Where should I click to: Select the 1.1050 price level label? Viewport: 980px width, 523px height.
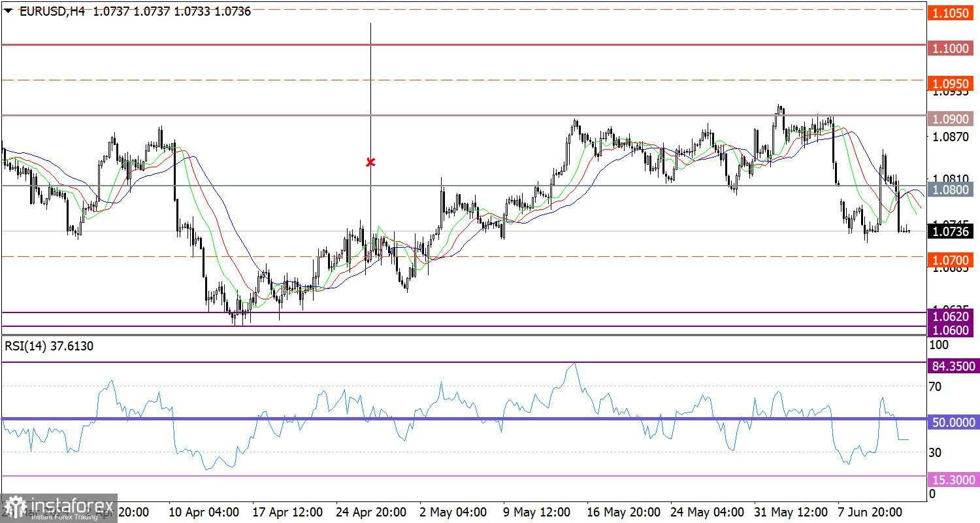(x=950, y=13)
